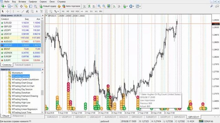Image resolution: width=220 pixels, height=123 pixels.
Task: Launch MetaEditor from the toolbar icon
Action: [x=59, y=6]
